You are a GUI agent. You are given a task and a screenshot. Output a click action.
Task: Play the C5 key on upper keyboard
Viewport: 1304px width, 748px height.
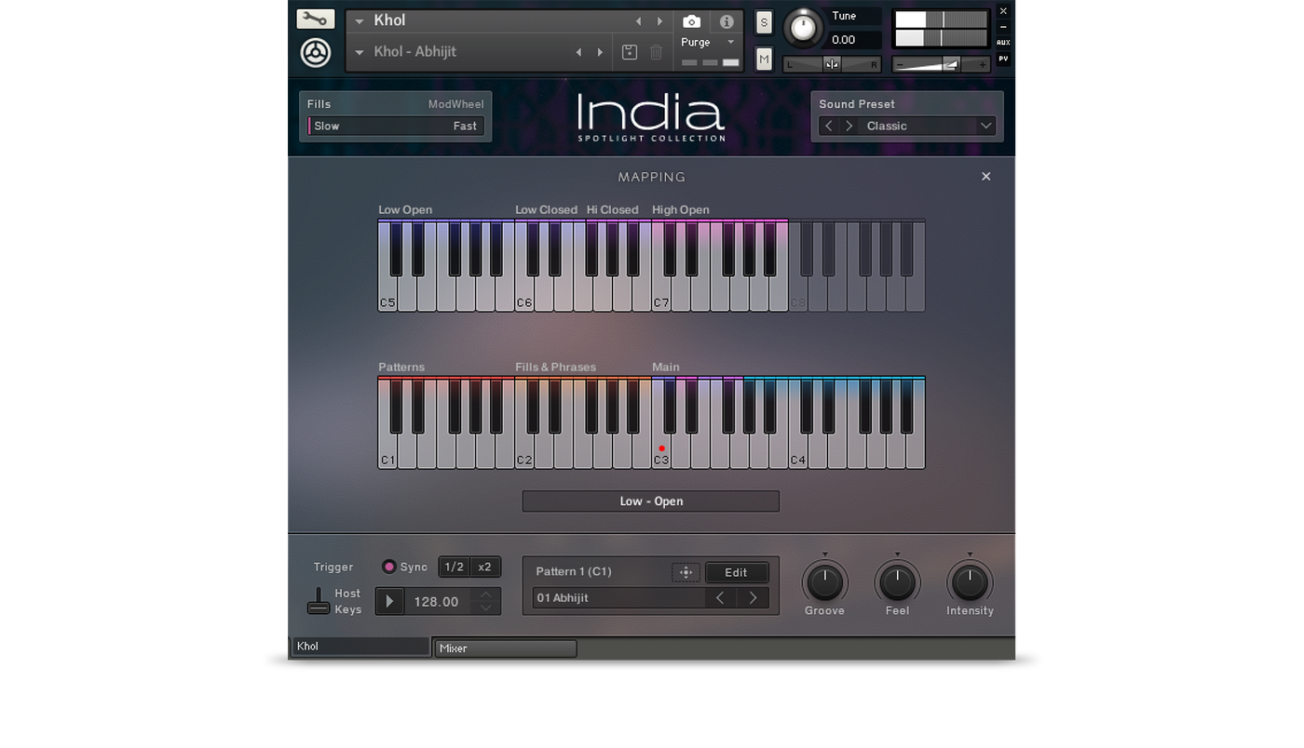[x=387, y=294]
